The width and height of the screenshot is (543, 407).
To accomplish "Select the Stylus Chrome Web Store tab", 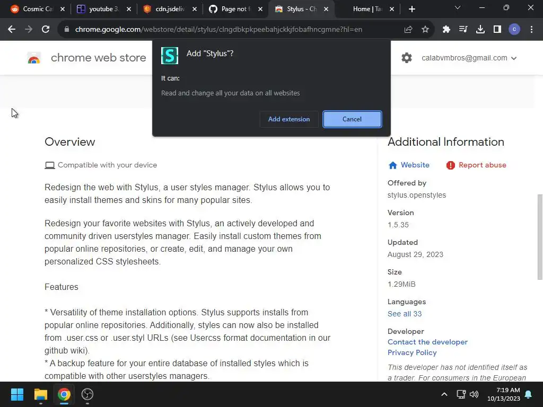I will 296,9.
